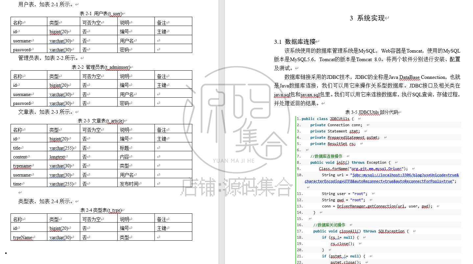
Task: Click the code line 'private PreparedStatement pstmt;'
Action: pyautogui.click(x=345, y=137)
